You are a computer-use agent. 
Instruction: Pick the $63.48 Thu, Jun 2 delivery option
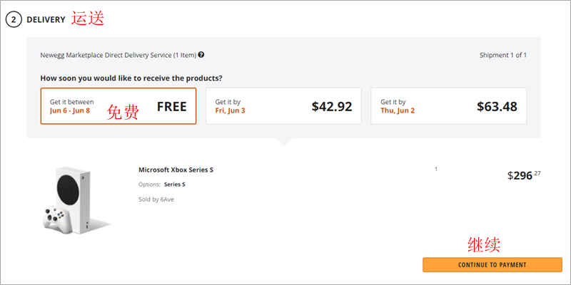[x=449, y=106]
